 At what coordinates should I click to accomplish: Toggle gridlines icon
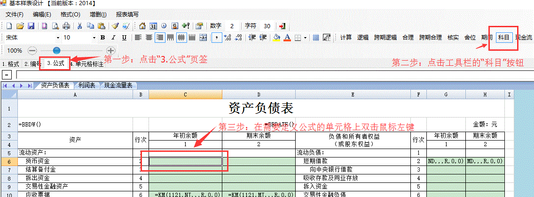click(316, 38)
